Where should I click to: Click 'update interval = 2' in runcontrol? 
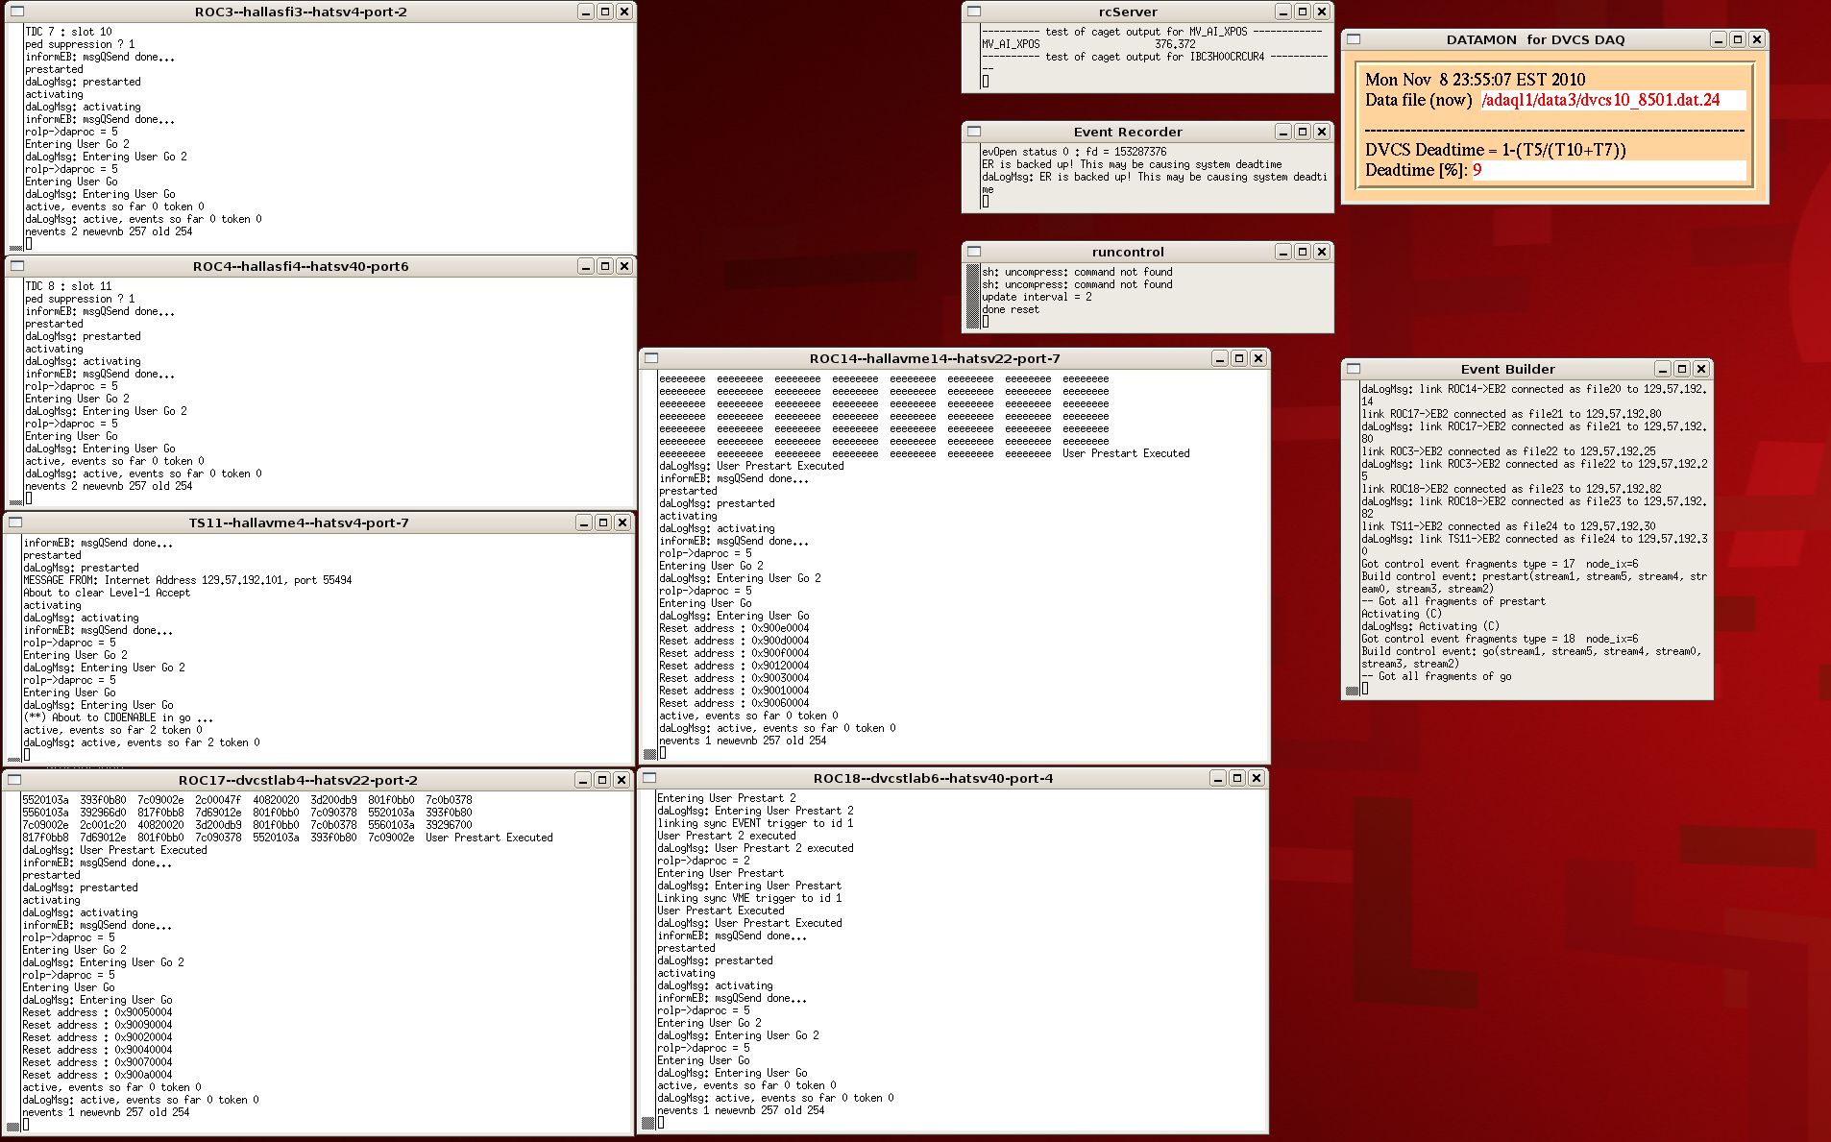coord(1037,297)
